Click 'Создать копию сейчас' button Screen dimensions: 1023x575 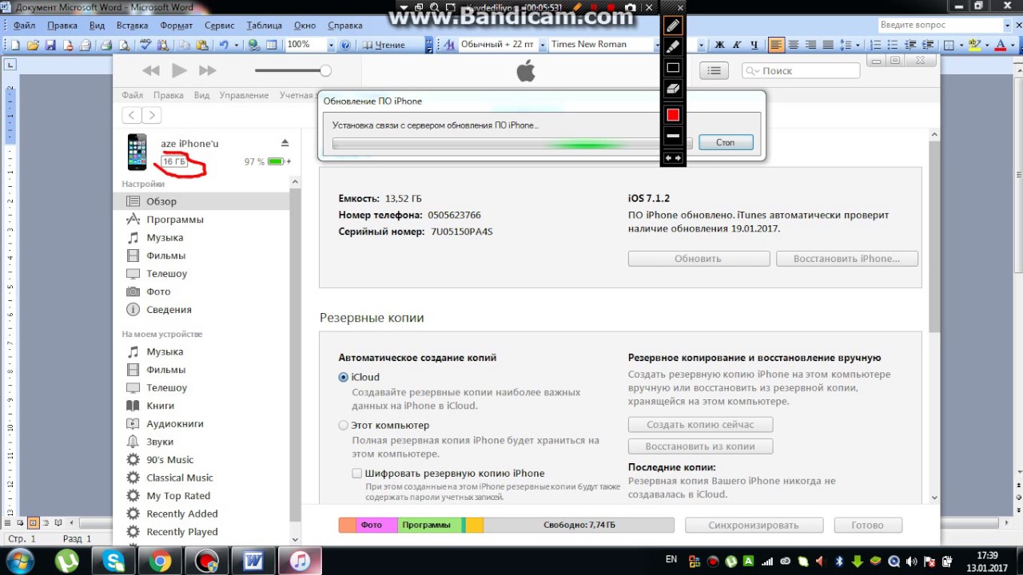tap(700, 425)
